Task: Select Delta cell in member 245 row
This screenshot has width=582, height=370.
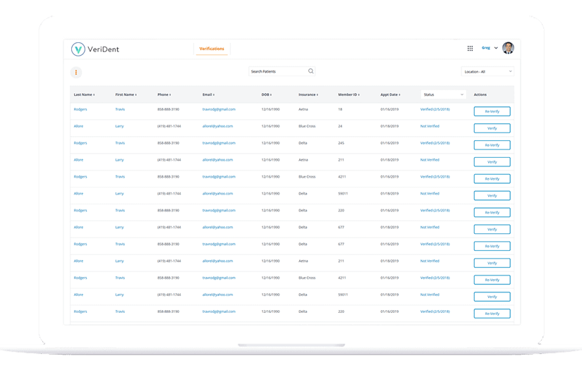Action: point(303,143)
